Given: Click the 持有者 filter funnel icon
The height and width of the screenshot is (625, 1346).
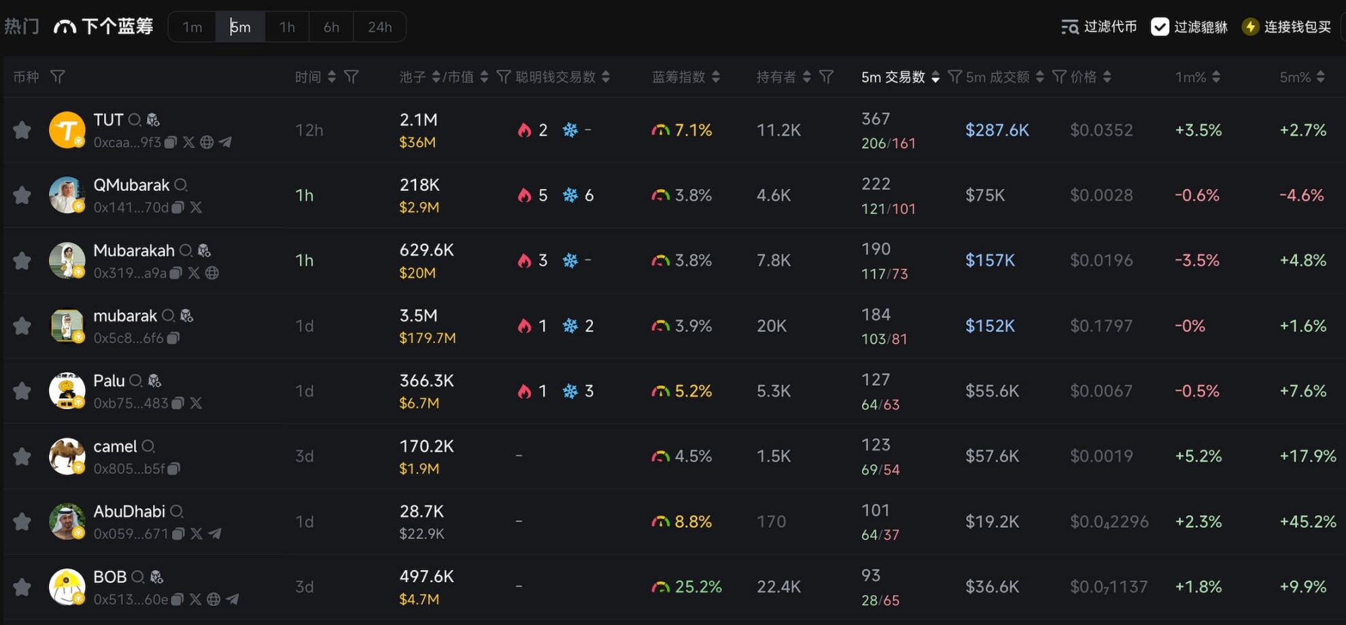Looking at the screenshot, I should point(826,77).
